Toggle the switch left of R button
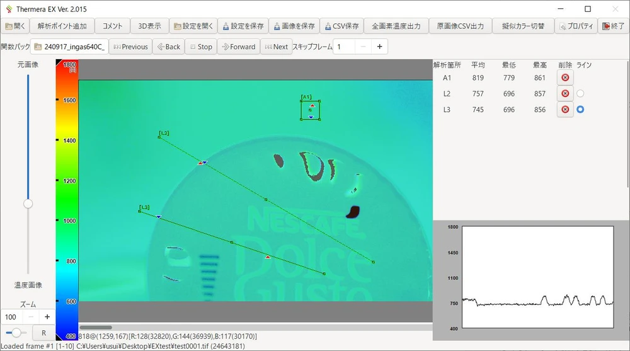The width and height of the screenshot is (630, 351). pyautogui.click(x=15, y=333)
